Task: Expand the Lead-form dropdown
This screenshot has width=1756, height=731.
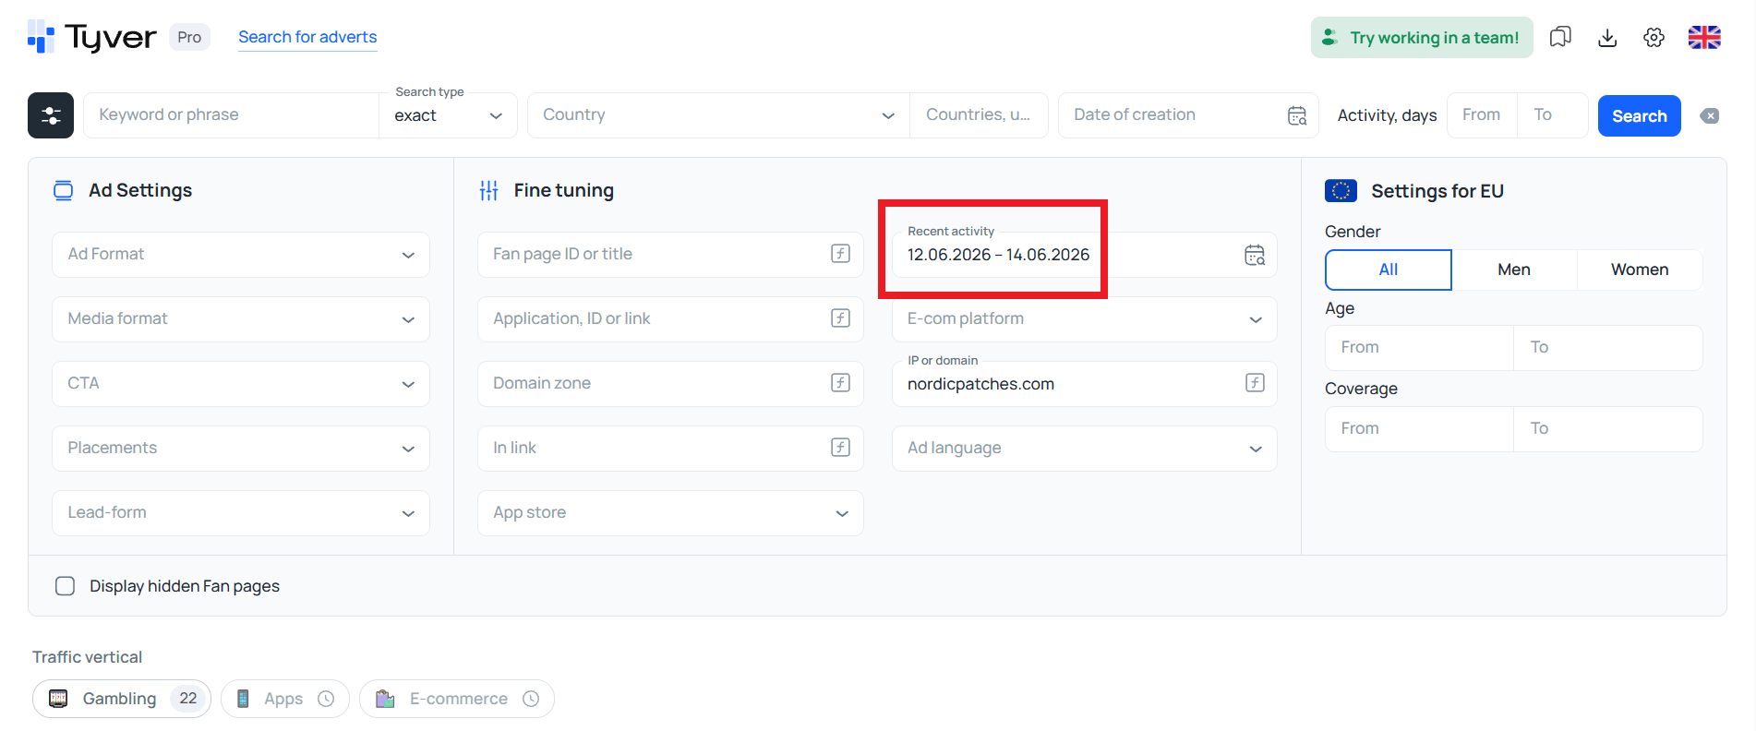Action: [x=241, y=513]
